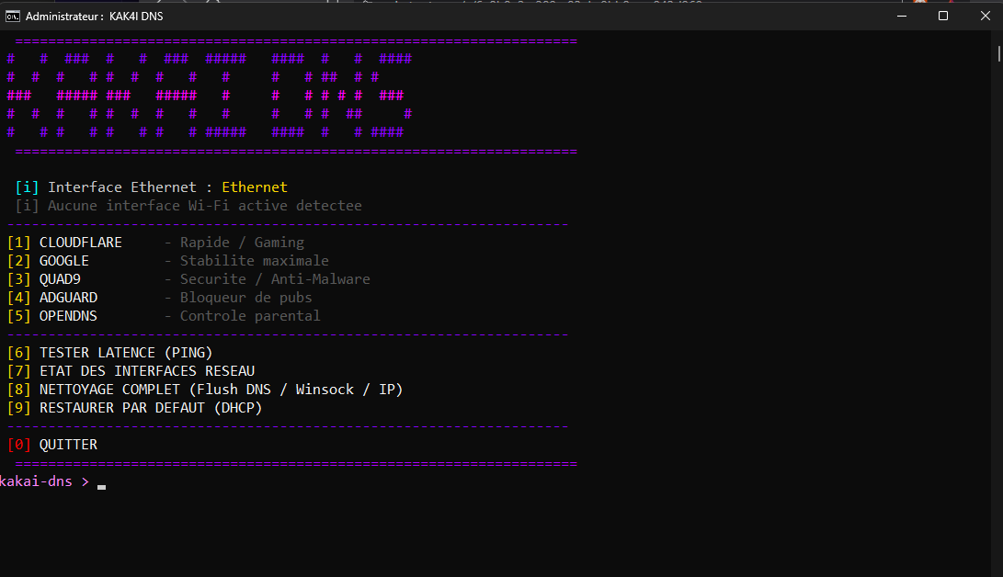
Task: Click the 'Controle parental' description
Action: [250, 316]
